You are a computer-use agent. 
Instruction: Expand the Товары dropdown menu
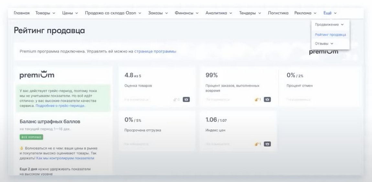click(45, 13)
